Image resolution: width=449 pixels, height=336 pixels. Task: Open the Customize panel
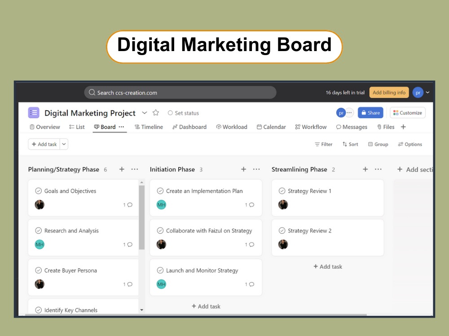click(x=408, y=113)
